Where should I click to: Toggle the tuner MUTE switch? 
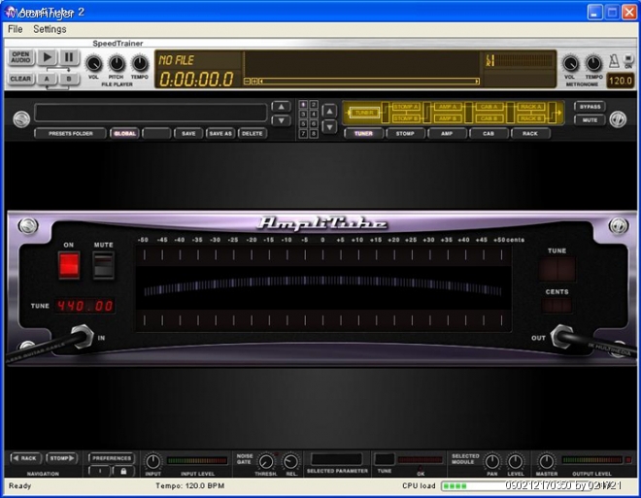pyautogui.click(x=103, y=263)
